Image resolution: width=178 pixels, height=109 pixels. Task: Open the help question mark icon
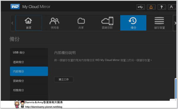pyautogui.click(x=162, y=7)
